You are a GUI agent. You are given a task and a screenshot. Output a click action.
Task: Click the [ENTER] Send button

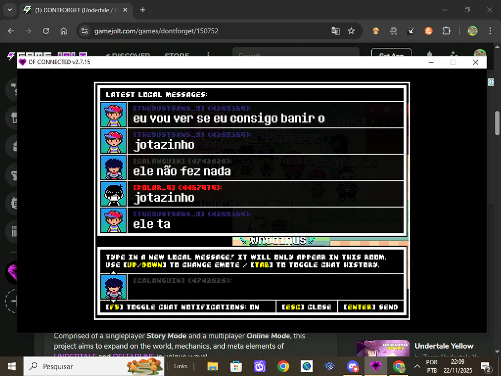coord(371,307)
